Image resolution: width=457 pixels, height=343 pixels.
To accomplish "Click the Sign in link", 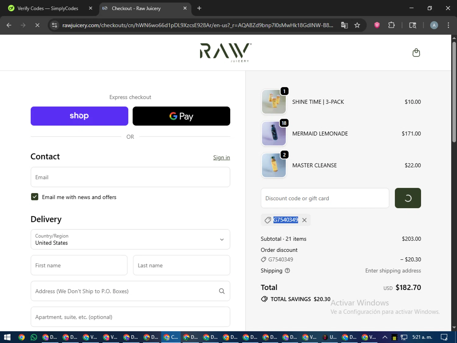I will point(221,157).
